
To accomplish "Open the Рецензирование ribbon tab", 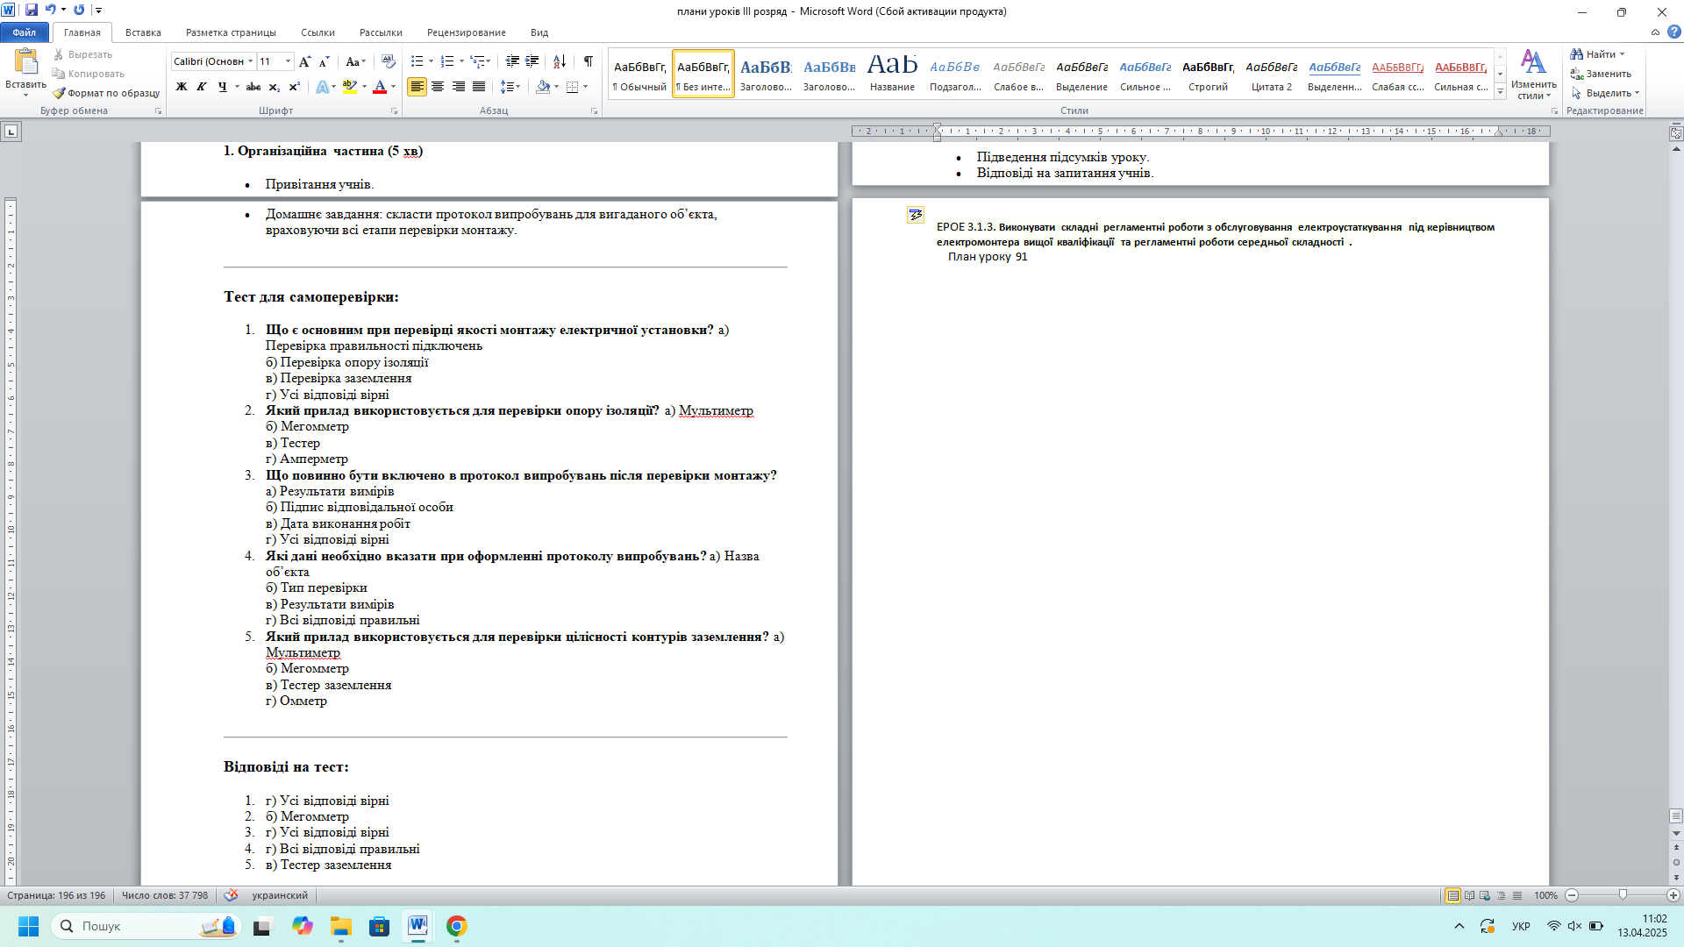I will [x=466, y=32].
